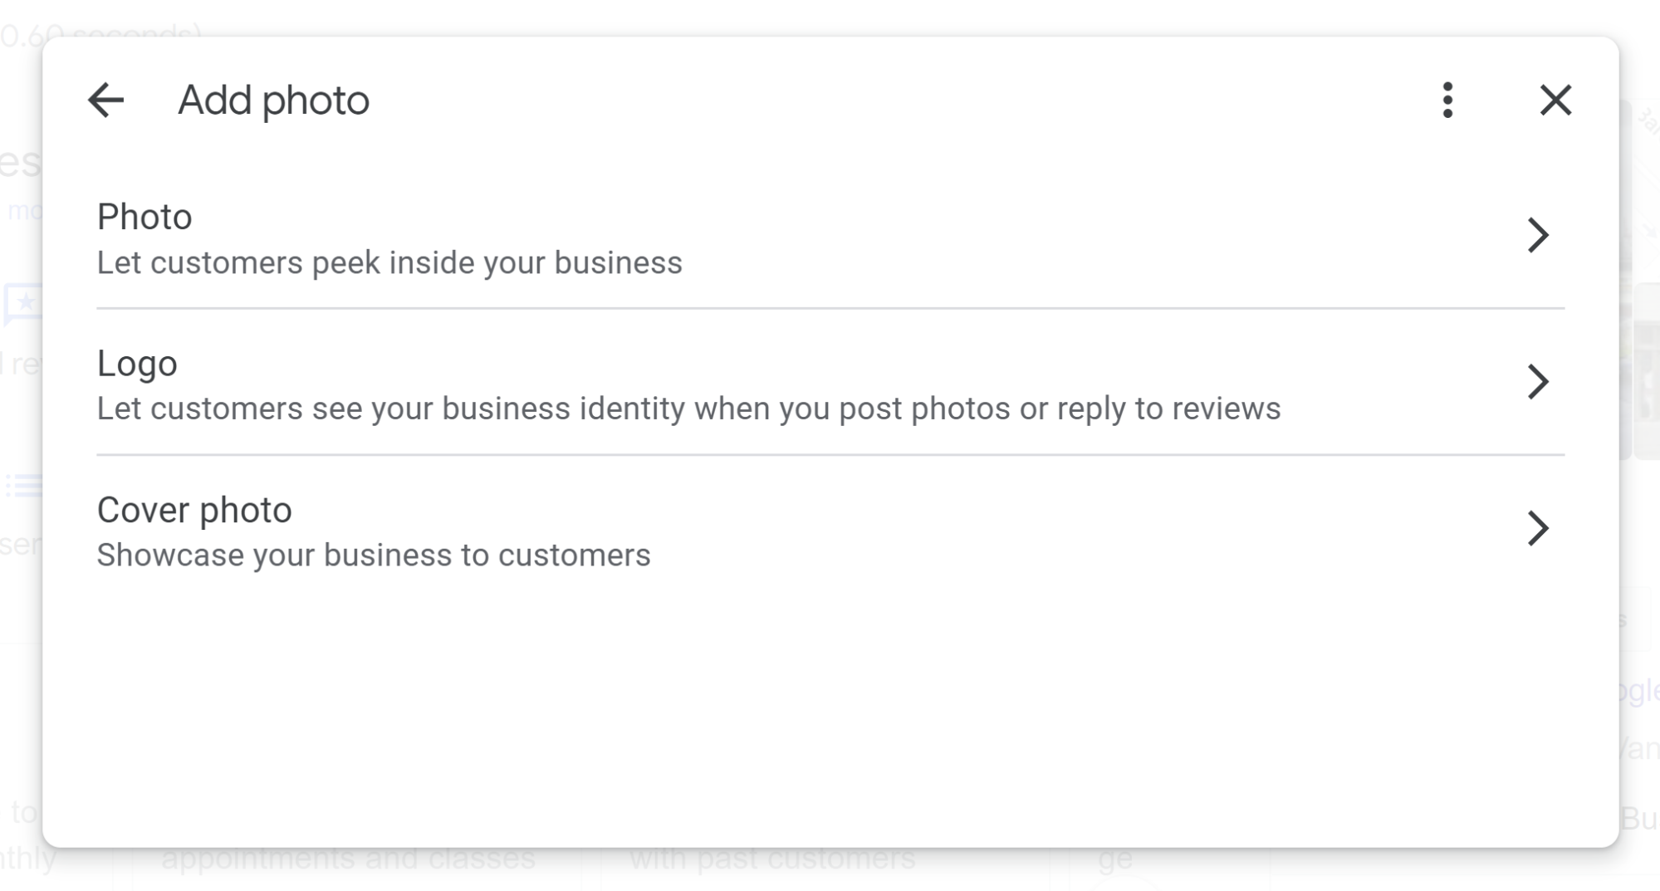Click "Let customers peek inside your business"

coord(389,263)
